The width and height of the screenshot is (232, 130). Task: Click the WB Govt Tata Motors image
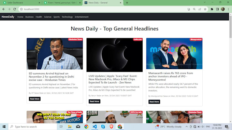pyautogui.click(x=55, y=117)
